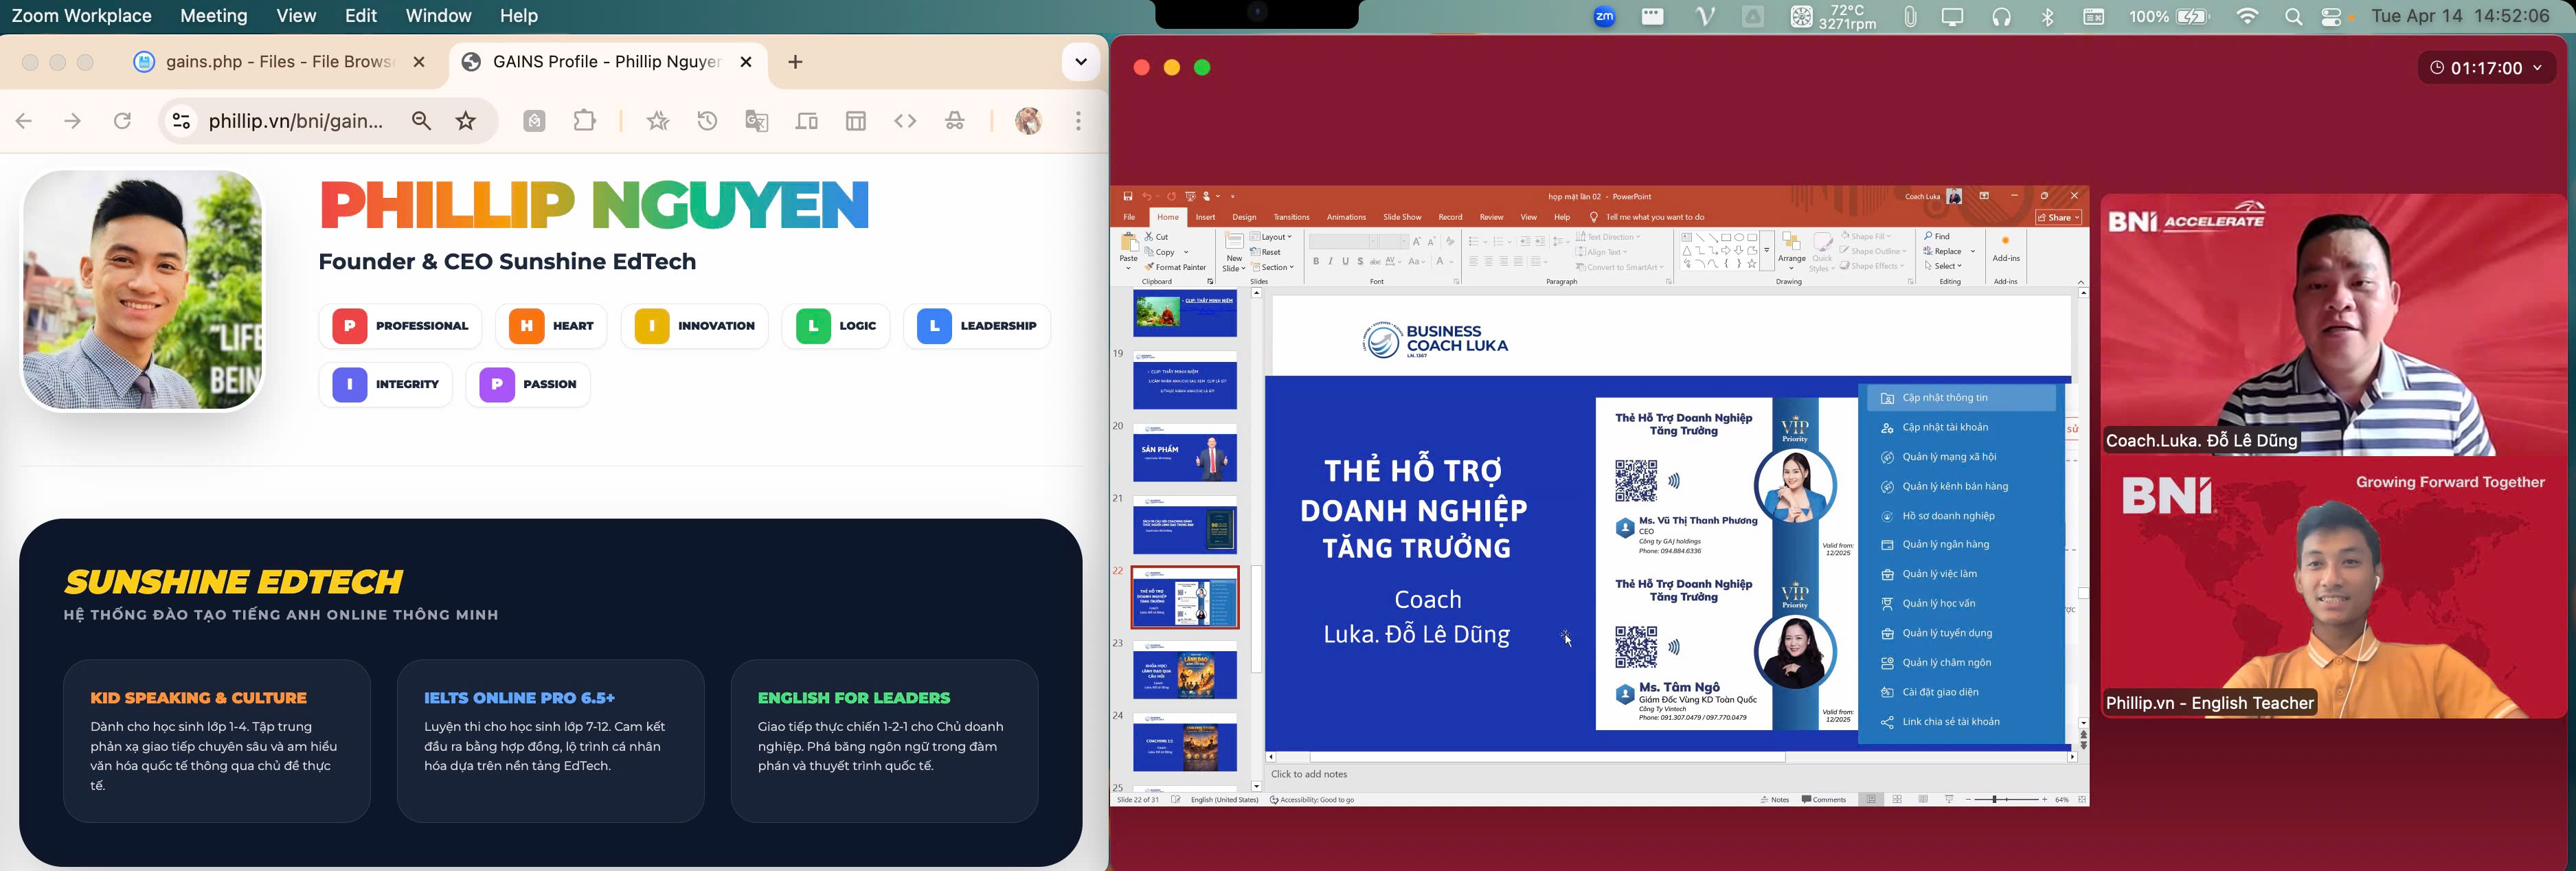Viewport: 2576px width, 871px height.
Task: Toggle the Comments pane in status bar
Action: click(x=1824, y=800)
